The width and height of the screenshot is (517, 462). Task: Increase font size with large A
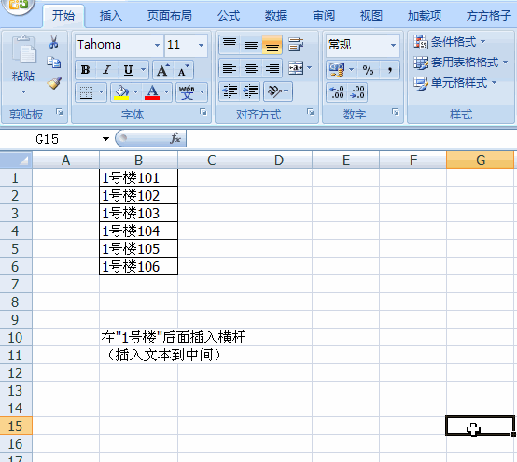point(163,70)
